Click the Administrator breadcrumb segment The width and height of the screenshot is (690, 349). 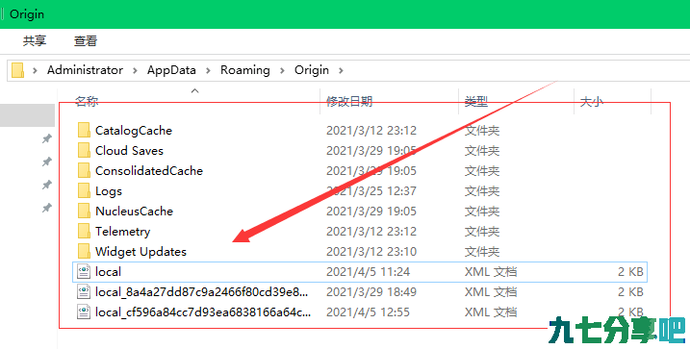(x=85, y=70)
